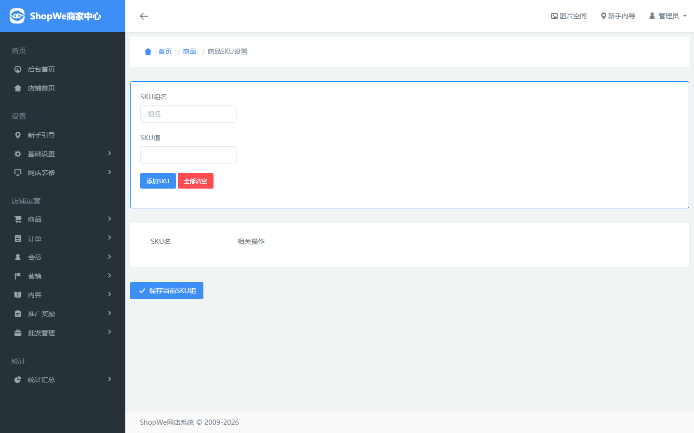Image resolution: width=694 pixels, height=433 pixels.
Task: Go to 首页 breadcrumb link
Action: [165, 51]
